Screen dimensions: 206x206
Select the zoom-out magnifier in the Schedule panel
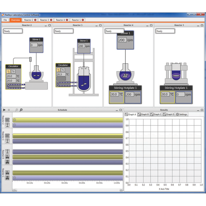21,110
